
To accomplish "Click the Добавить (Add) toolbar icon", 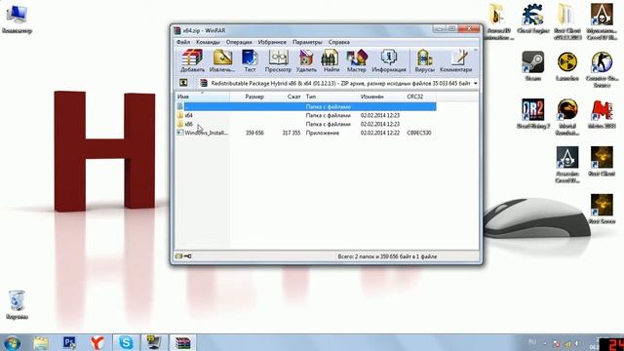I will [x=192, y=60].
